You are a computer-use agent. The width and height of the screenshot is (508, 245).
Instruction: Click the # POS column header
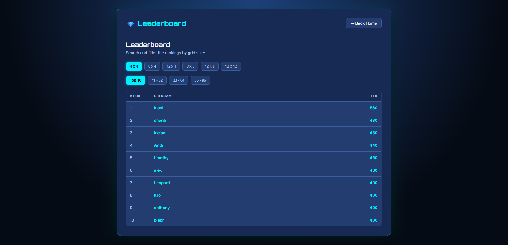pos(135,96)
